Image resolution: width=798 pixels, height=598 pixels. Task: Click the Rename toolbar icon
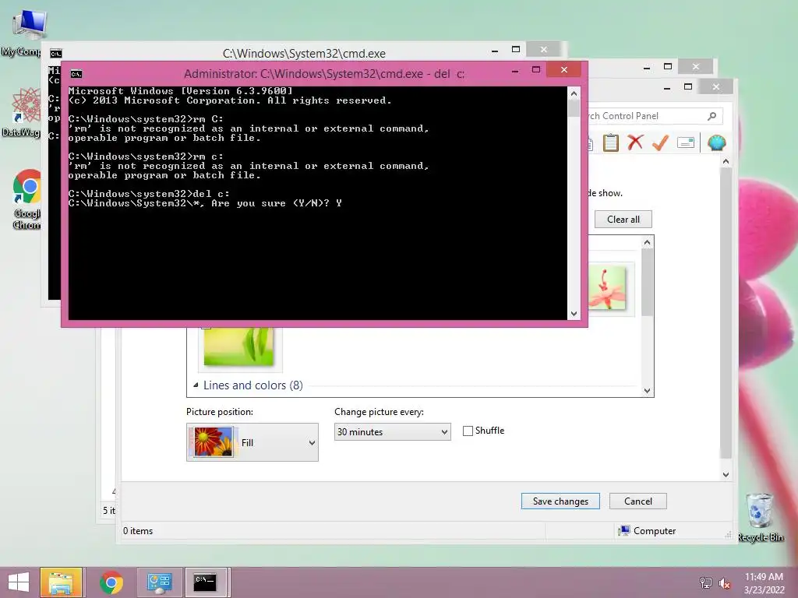pyautogui.click(x=686, y=143)
